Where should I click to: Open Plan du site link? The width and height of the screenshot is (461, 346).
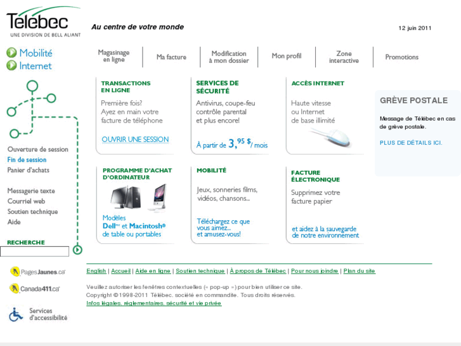[x=360, y=271]
